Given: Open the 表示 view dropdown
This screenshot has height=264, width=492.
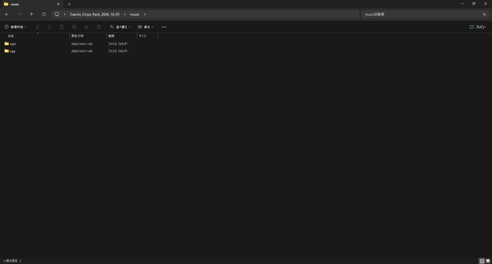Looking at the screenshot, I should 146,27.
